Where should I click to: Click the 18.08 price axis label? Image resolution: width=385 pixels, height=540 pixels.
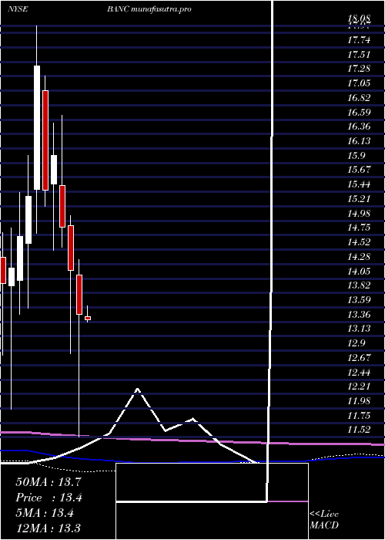[x=359, y=18]
